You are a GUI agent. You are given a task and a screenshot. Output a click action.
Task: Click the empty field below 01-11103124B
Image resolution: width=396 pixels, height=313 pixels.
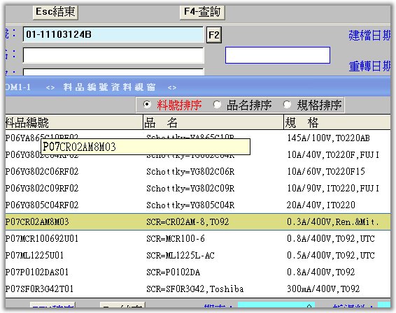tap(113, 55)
